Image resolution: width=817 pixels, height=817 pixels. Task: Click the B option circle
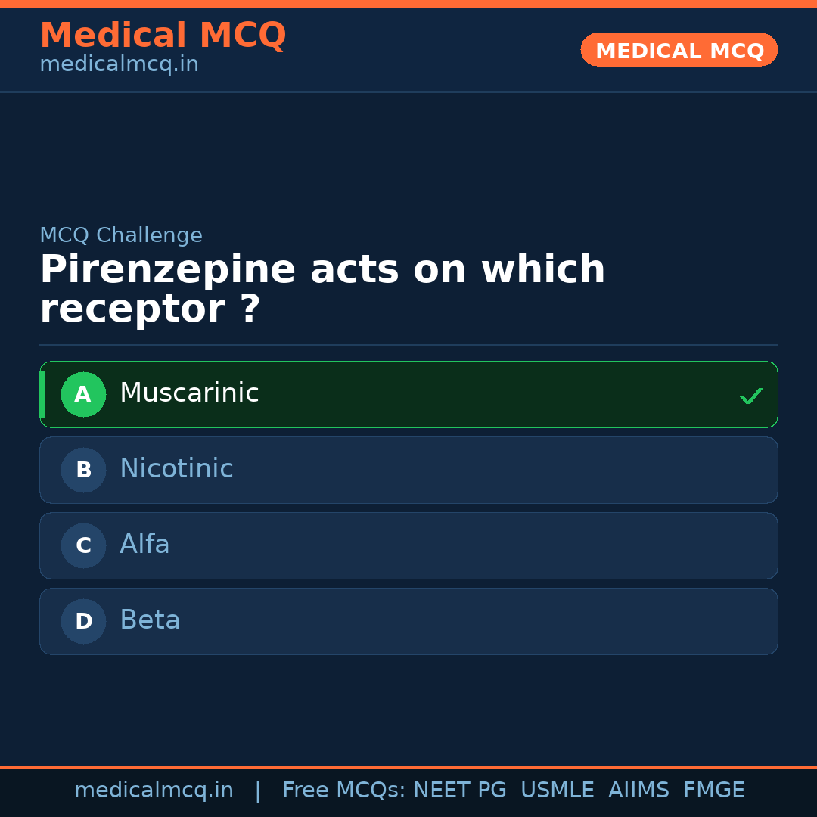(83, 470)
